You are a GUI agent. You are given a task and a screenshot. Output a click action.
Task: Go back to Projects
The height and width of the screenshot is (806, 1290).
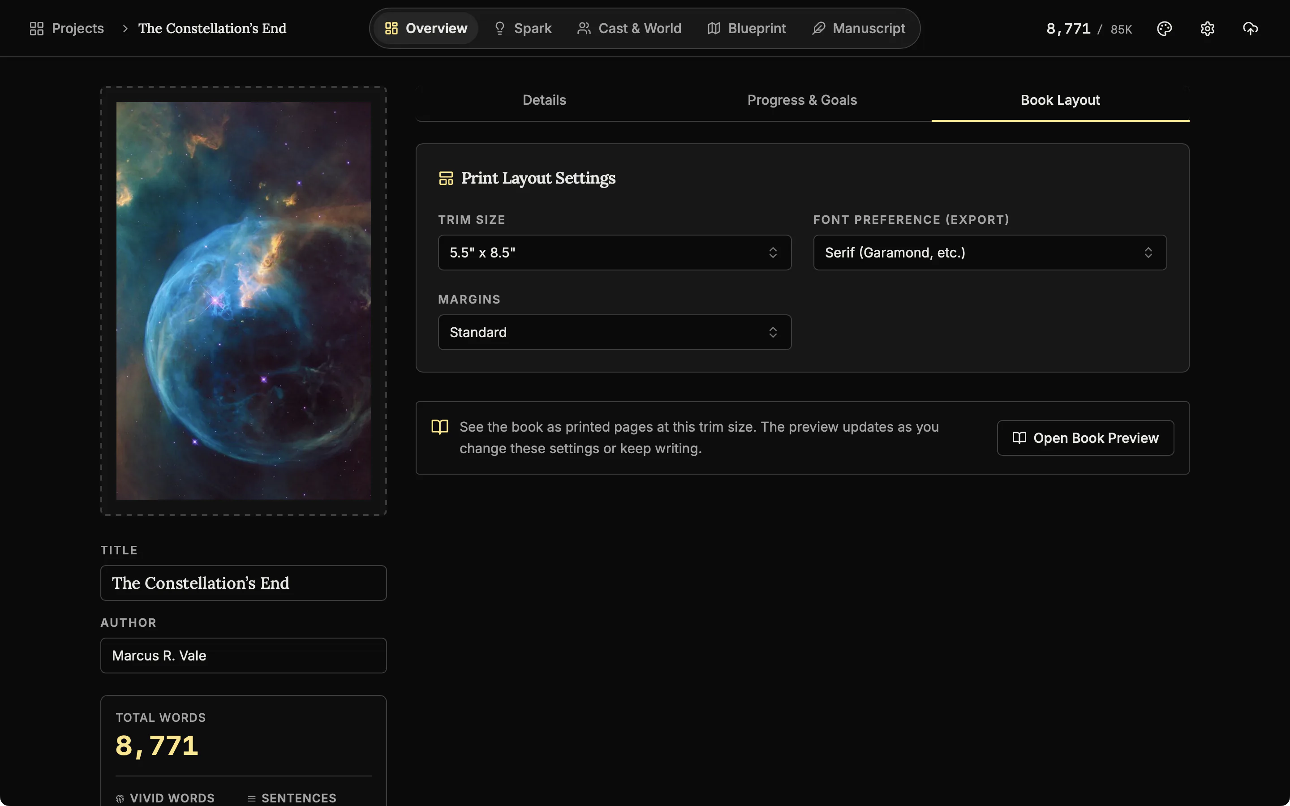[x=67, y=28]
